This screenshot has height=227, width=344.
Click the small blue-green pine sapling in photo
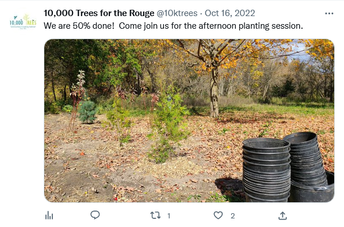click(87, 112)
